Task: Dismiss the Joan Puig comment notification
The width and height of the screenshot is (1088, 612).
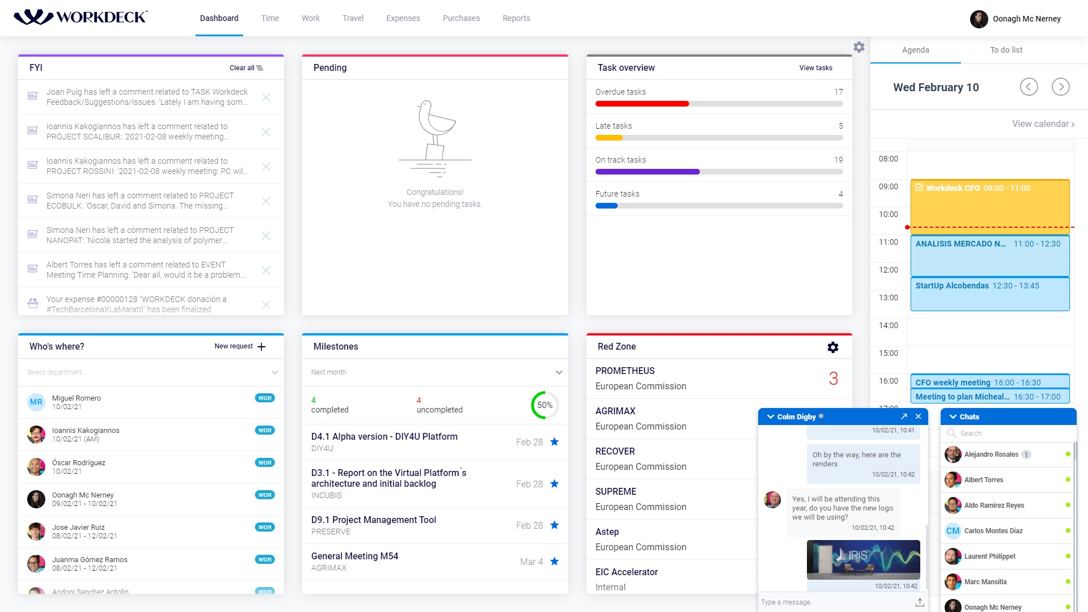Action: pyautogui.click(x=266, y=97)
